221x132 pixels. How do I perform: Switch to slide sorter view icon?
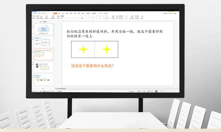(x=150, y=91)
